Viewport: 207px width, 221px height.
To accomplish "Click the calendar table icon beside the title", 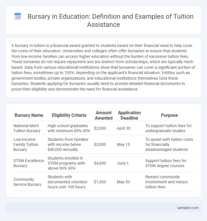I will (18, 16).
